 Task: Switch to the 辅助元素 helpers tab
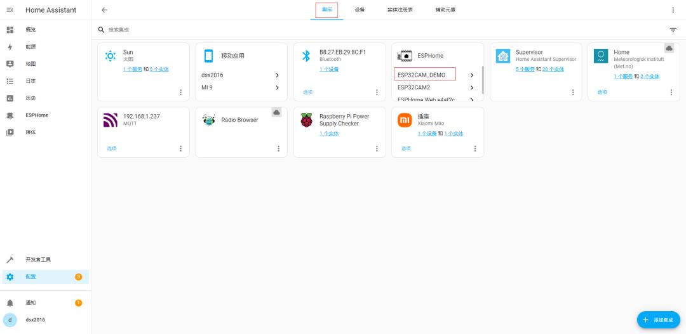pos(445,10)
